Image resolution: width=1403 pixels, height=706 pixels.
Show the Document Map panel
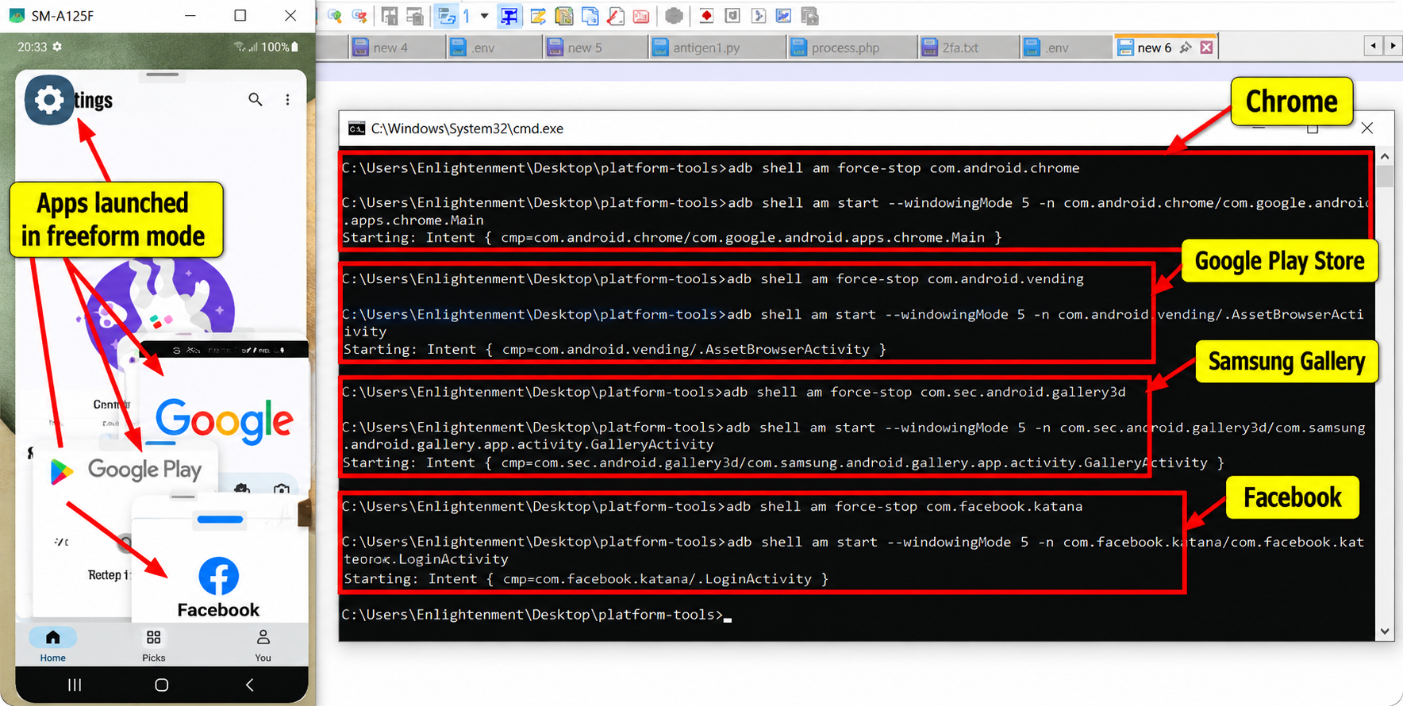point(564,16)
